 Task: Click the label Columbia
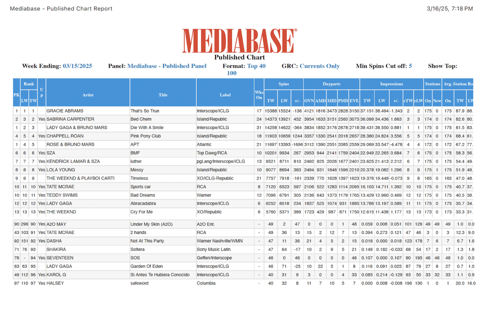point(206,283)
